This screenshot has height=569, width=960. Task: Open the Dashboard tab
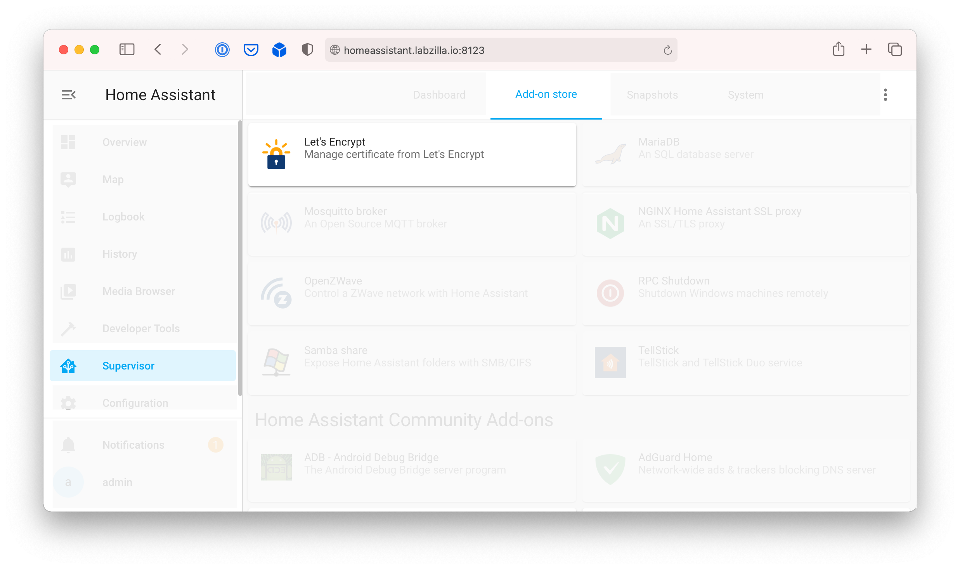click(439, 95)
